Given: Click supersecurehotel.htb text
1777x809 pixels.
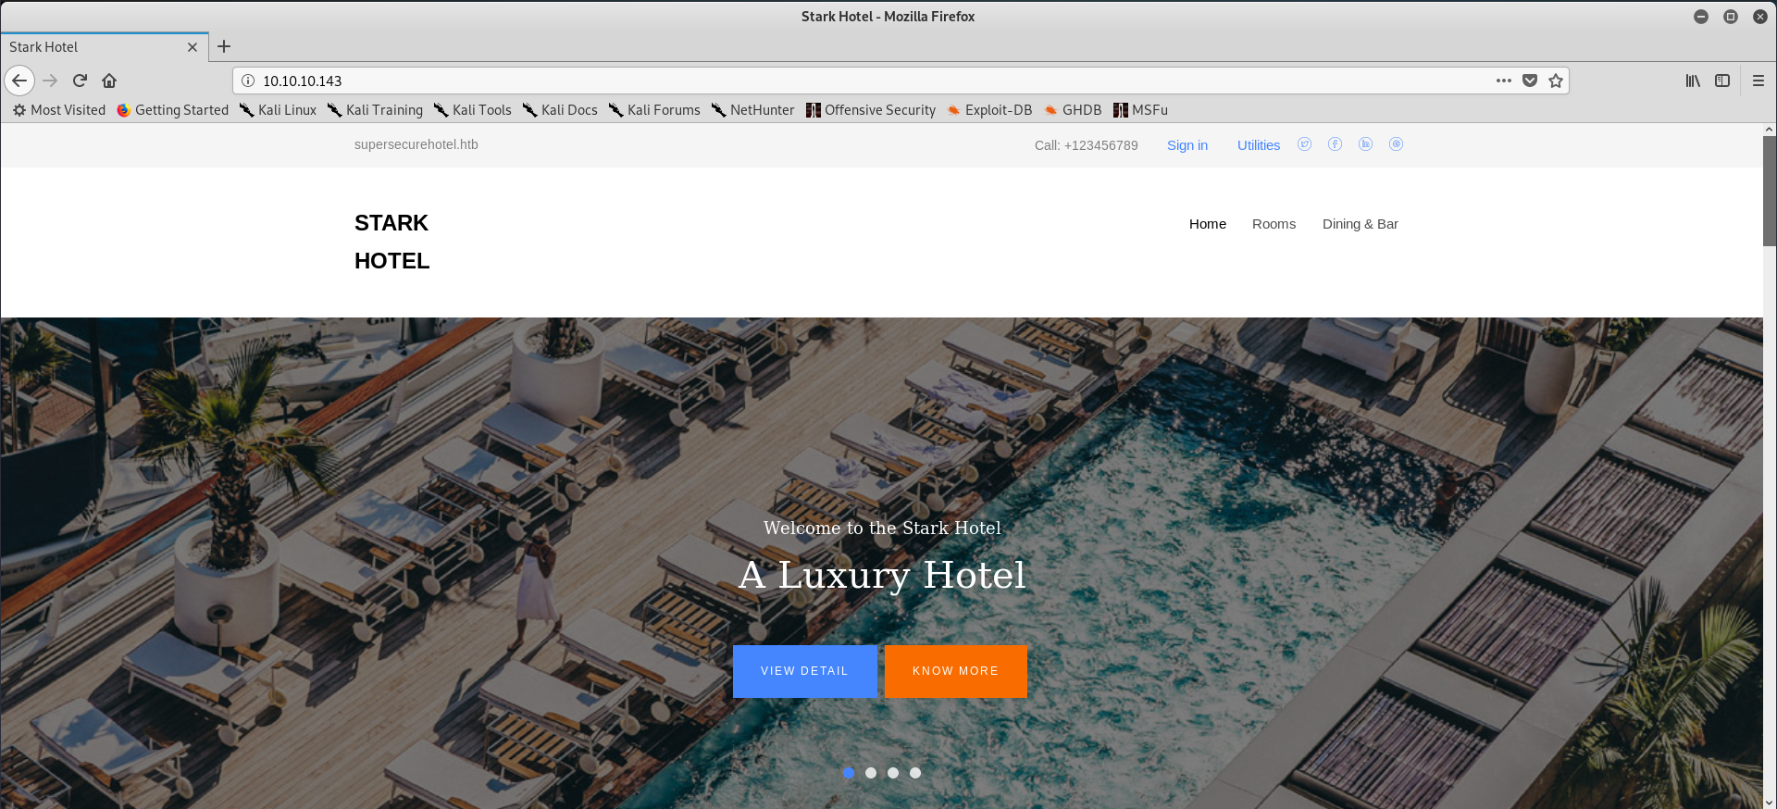Looking at the screenshot, I should coord(416,144).
